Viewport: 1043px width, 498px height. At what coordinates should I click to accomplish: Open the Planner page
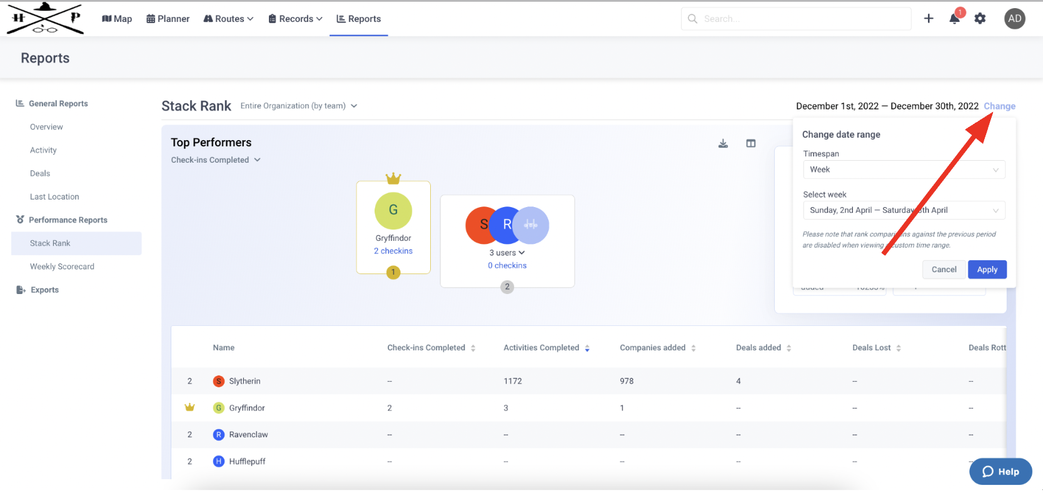click(168, 19)
